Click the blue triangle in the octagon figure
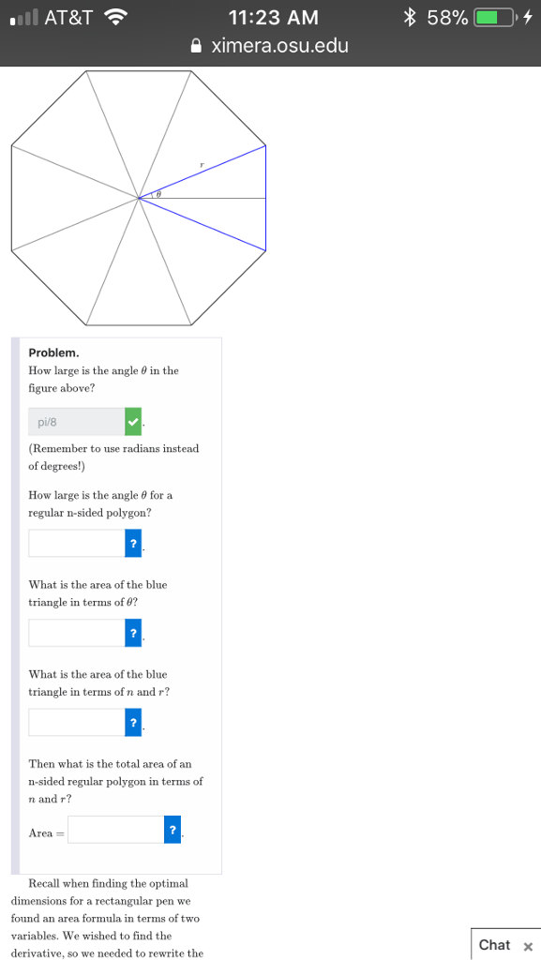The height and width of the screenshot is (960, 541). (x=206, y=197)
